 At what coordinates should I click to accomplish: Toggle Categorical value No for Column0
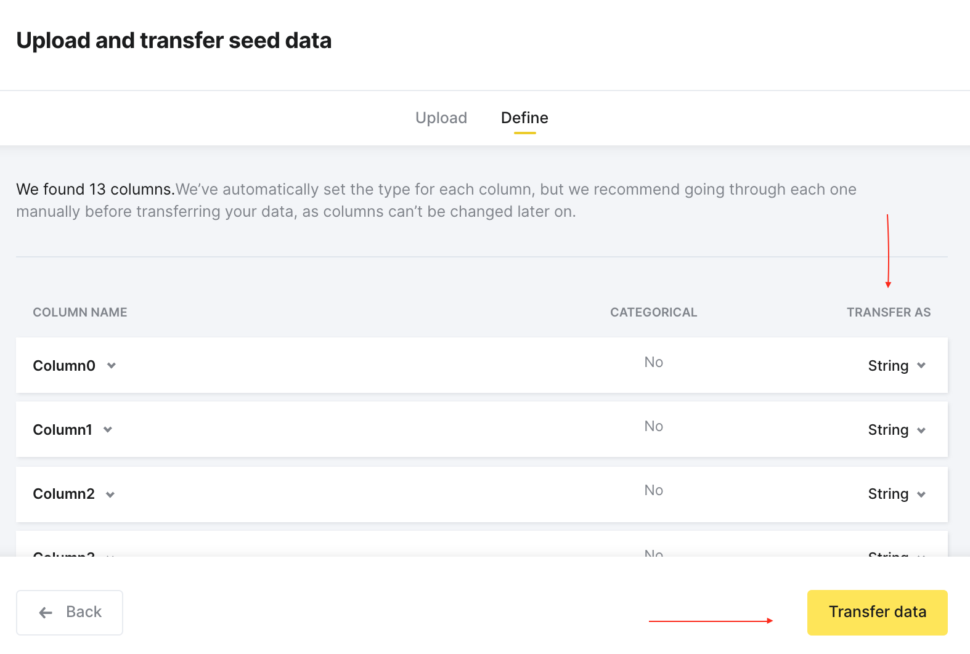(654, 362)
